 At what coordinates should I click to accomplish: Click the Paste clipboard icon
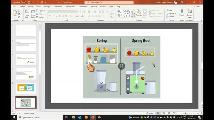[14, 12]
